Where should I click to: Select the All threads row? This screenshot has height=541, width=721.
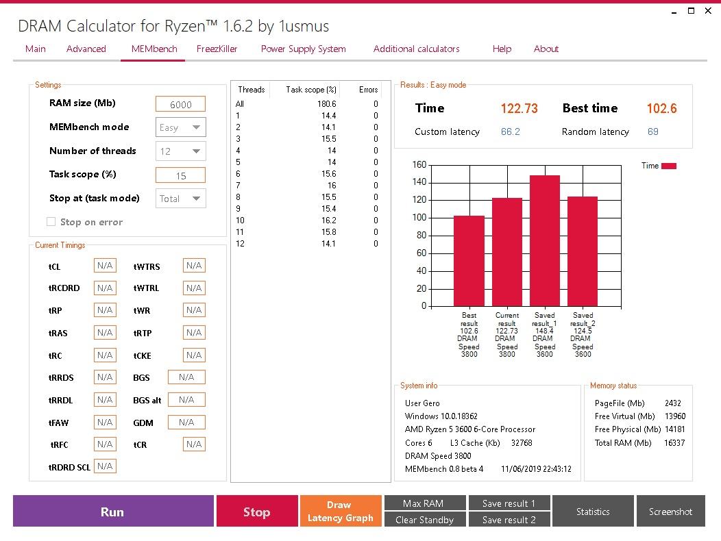pyautogui.click(x=307, y=104)
